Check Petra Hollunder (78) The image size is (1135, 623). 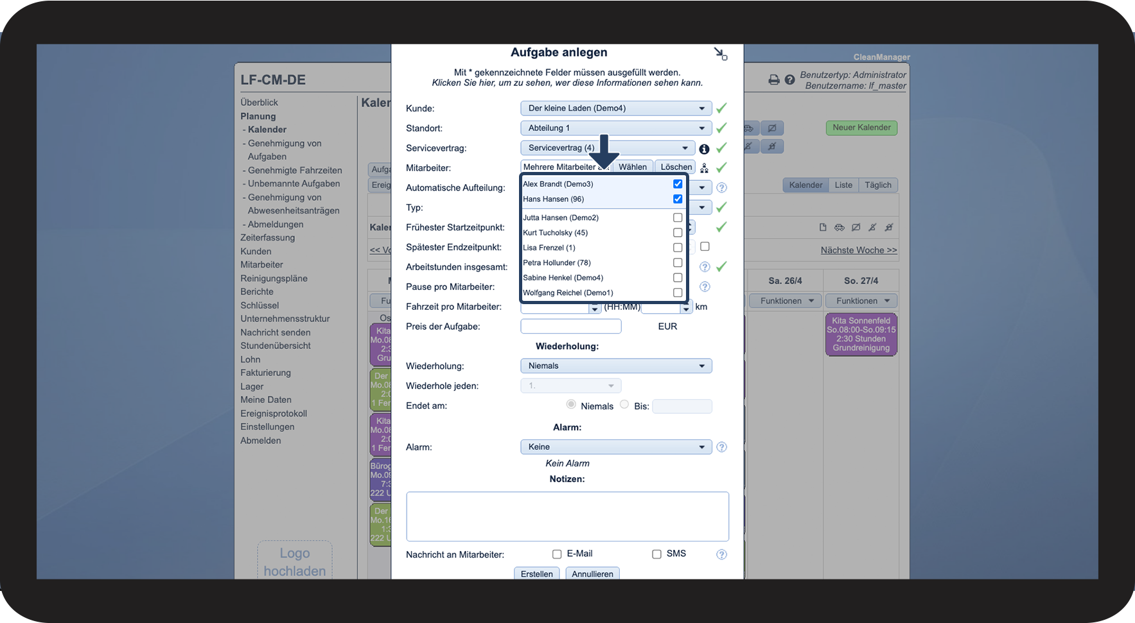pos(678,262)
